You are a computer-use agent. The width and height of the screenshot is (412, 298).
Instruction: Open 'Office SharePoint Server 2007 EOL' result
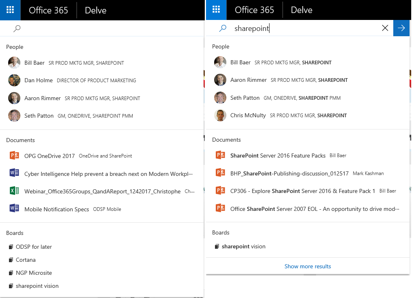pyautogui.click(x=315, y=209)
